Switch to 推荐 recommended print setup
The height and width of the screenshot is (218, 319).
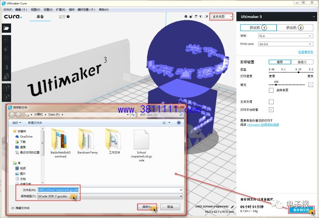(280, 62)
